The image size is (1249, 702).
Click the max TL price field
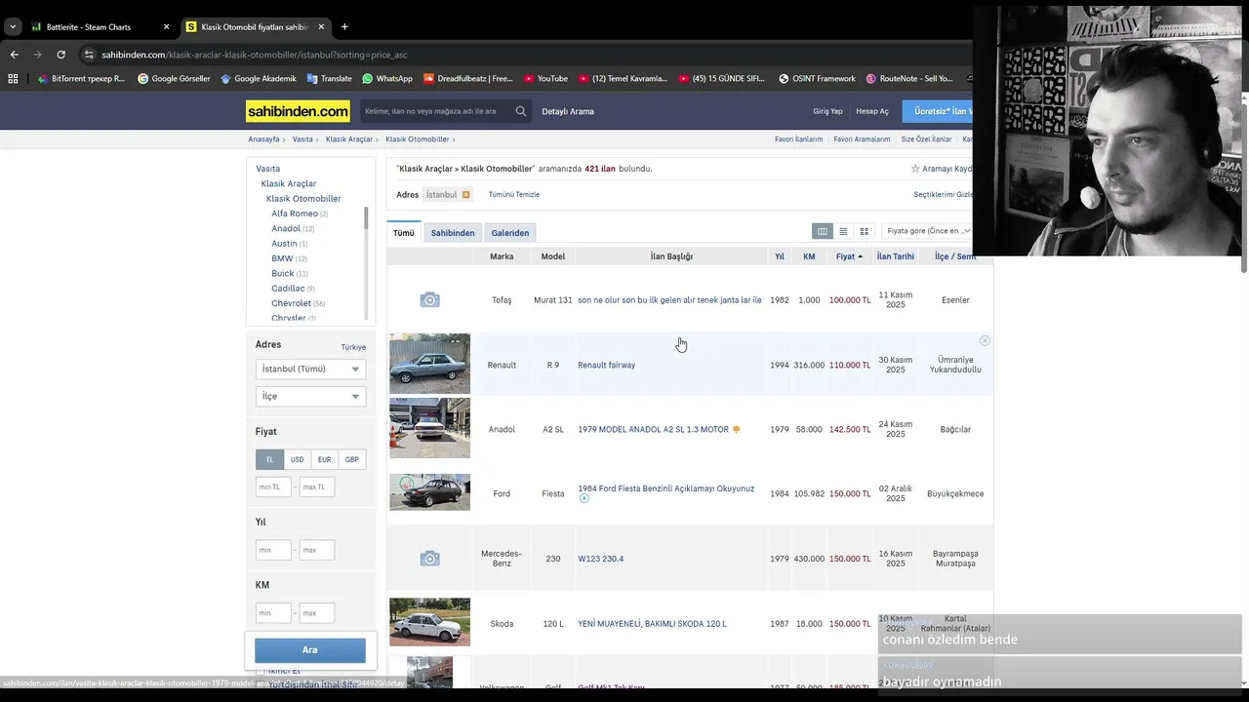(x=317, y=487)
